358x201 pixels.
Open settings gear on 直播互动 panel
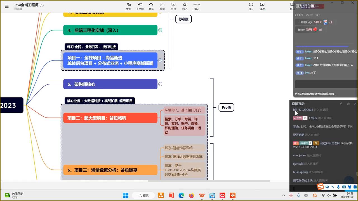pos(348,104)
